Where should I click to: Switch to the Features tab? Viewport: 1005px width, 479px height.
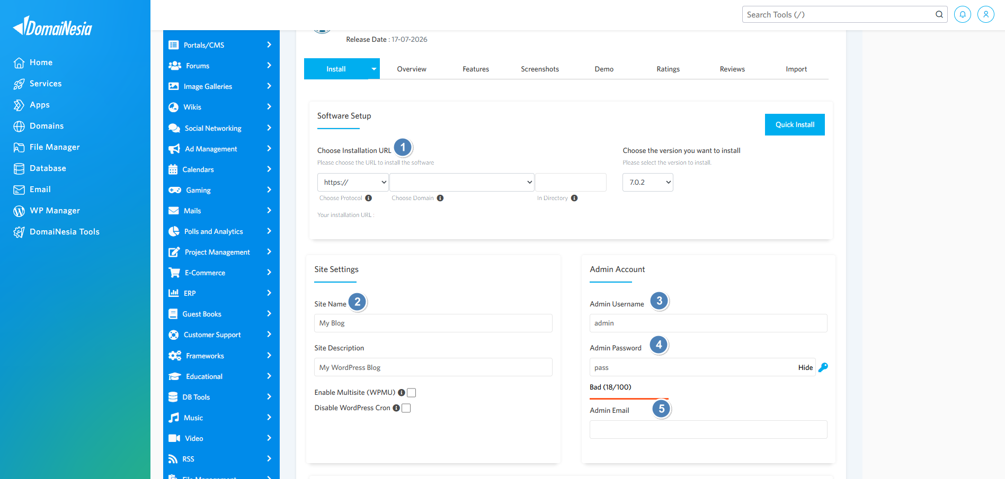pyautogui.click(x=476, y=69)
